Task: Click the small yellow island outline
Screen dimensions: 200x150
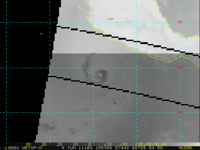Action: [41, 34]
